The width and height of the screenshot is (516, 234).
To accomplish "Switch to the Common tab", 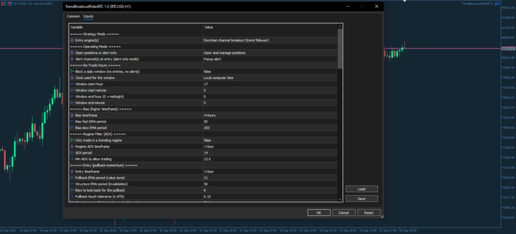I will (x=74, y=16).
